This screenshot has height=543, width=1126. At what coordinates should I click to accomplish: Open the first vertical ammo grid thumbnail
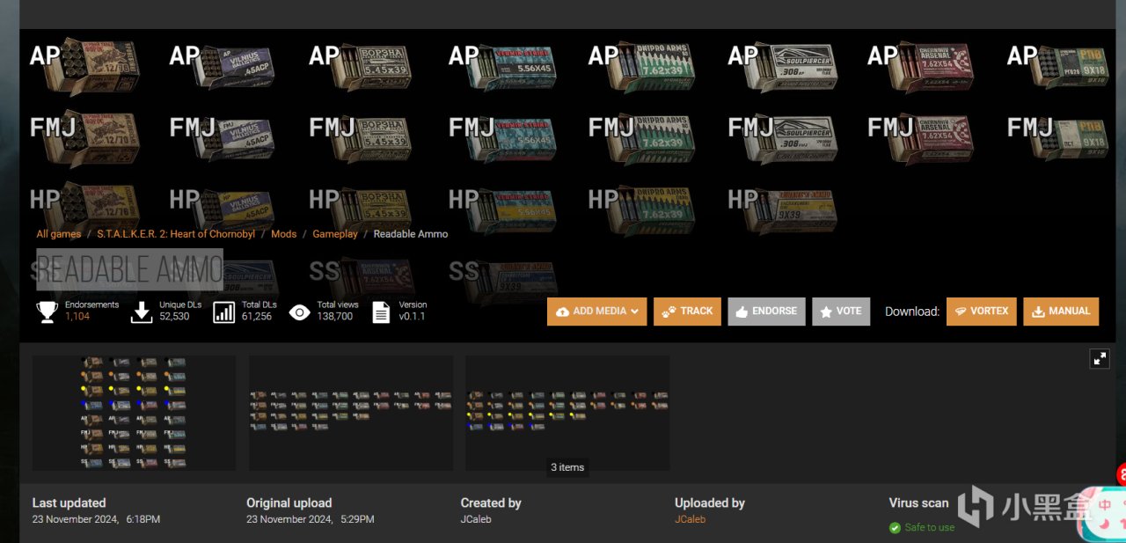pos(134,413)
